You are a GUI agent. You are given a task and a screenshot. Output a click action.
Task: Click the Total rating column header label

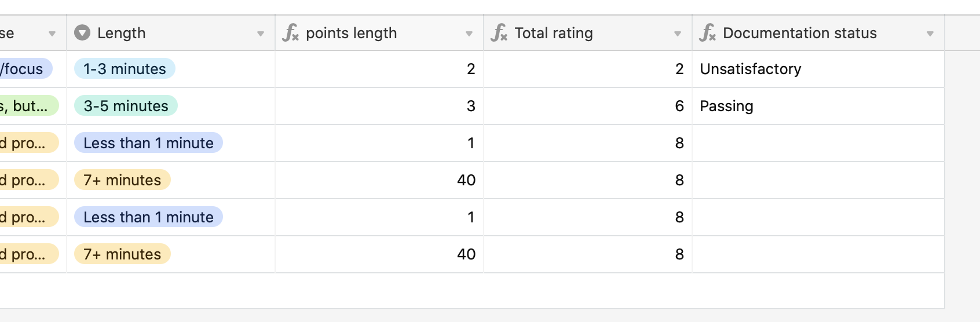click(554, 33)
